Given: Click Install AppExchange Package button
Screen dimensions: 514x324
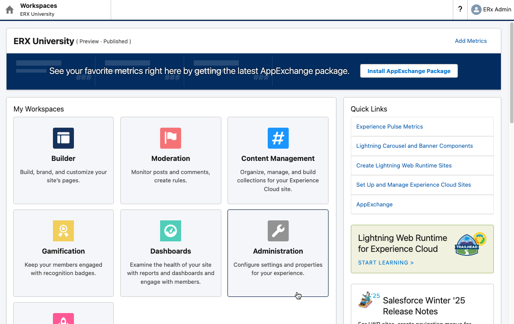Looking at the screenshot, I should pyautogui.click(x=409, y=71).
